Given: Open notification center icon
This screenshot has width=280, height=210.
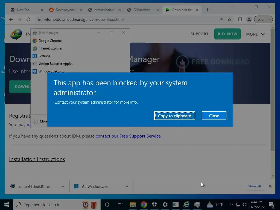Looking at the screenshot, I should 272,205.
